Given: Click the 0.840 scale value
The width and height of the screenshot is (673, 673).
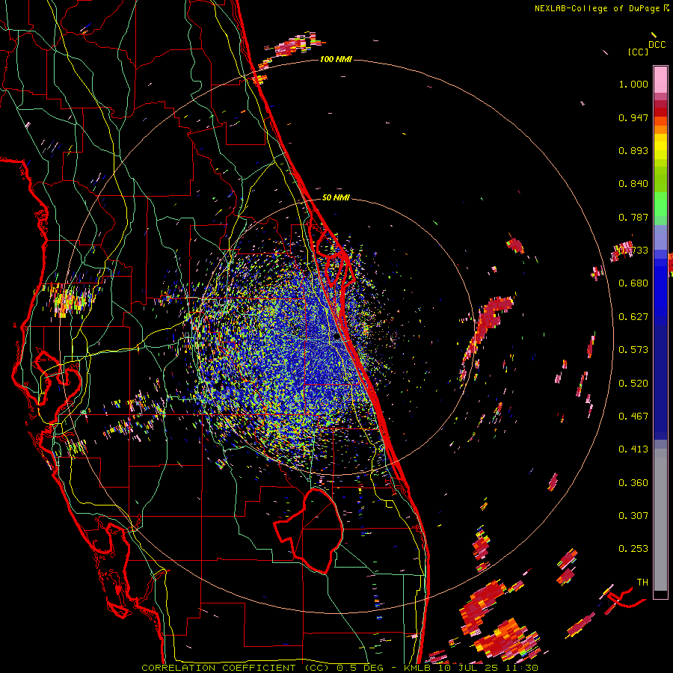Looking at the screenshot, I should (x=633, y=184).
